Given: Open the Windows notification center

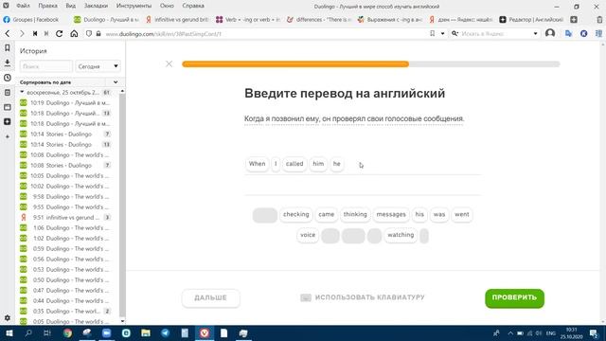Looking at the screenshot, I should 594,332.
